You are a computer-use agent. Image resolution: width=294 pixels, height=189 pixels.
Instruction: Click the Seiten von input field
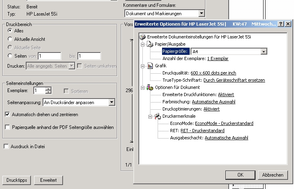pos(49,56)
